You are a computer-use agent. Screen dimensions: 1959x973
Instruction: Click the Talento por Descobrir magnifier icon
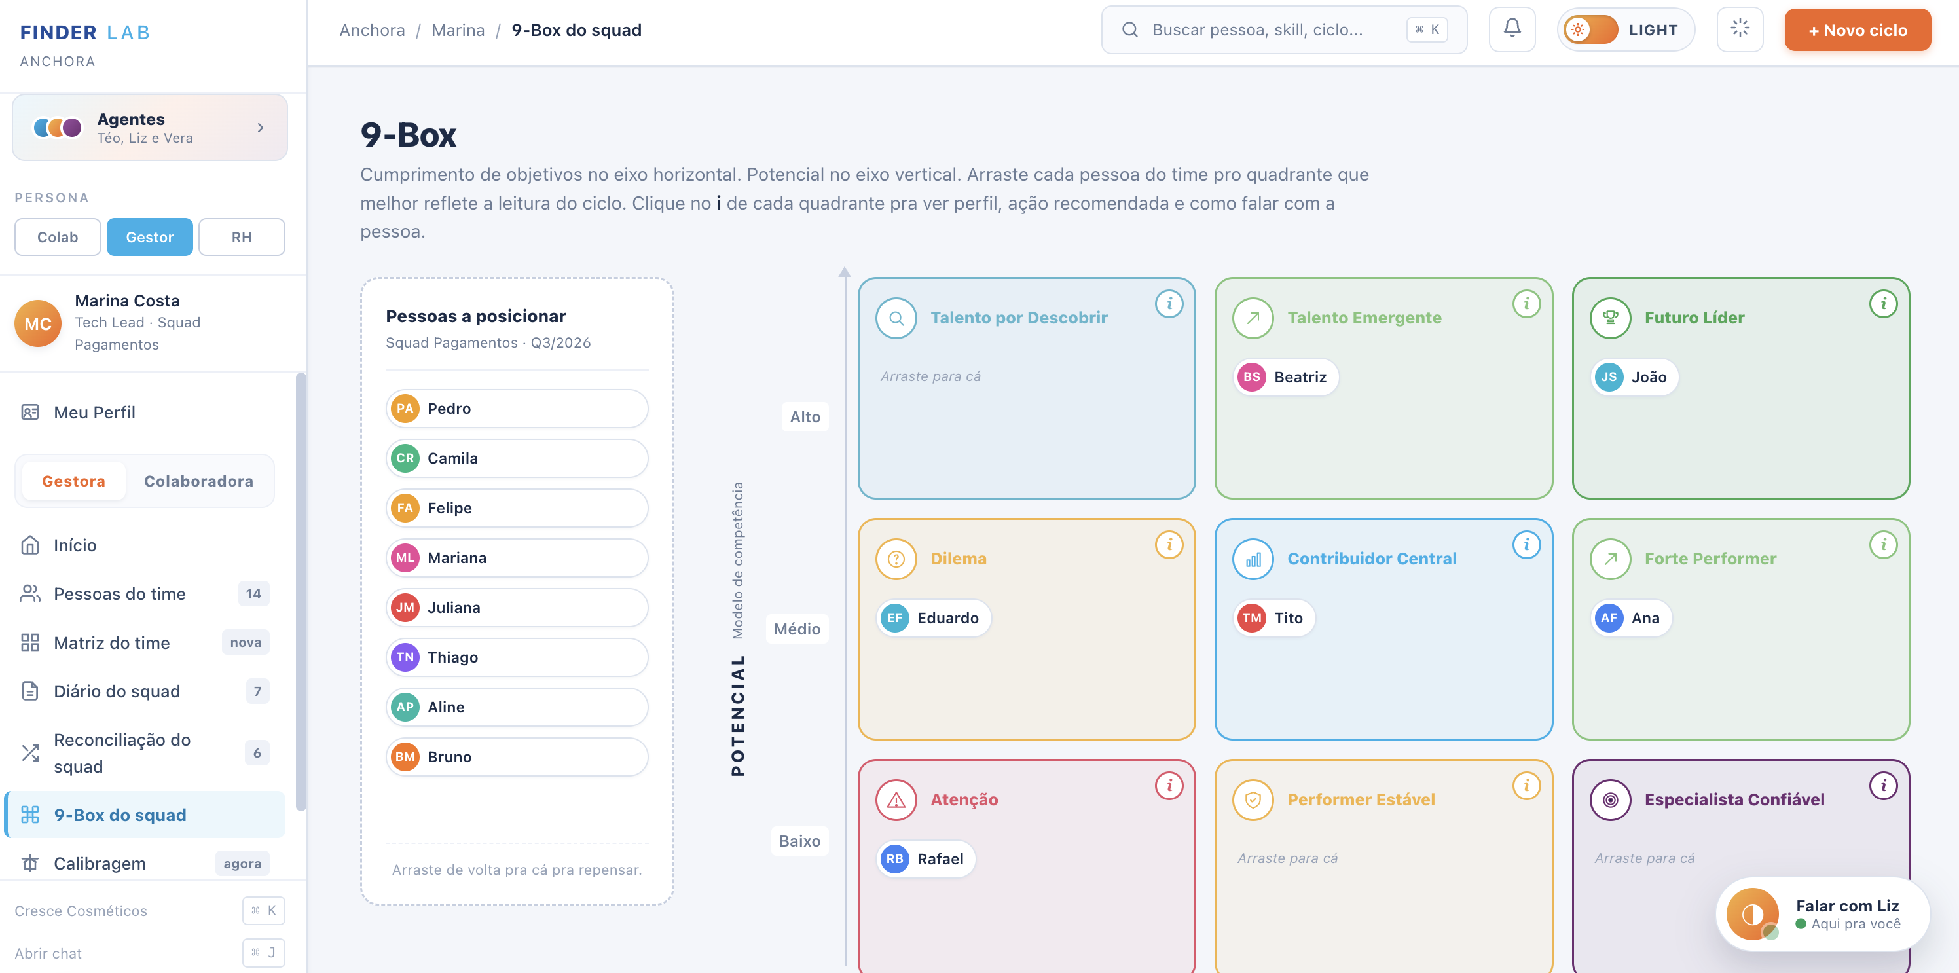pos(896,318)
